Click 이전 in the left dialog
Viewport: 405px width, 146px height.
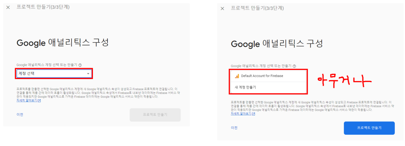click(20, 115)
